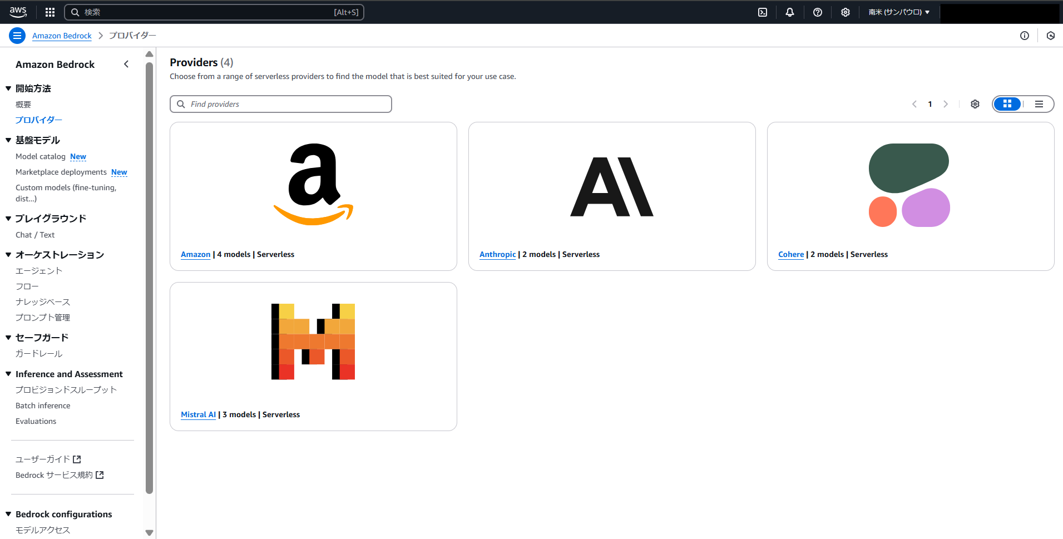Toggle the blue hamburger navigation menu

click(x=17, y=36)
